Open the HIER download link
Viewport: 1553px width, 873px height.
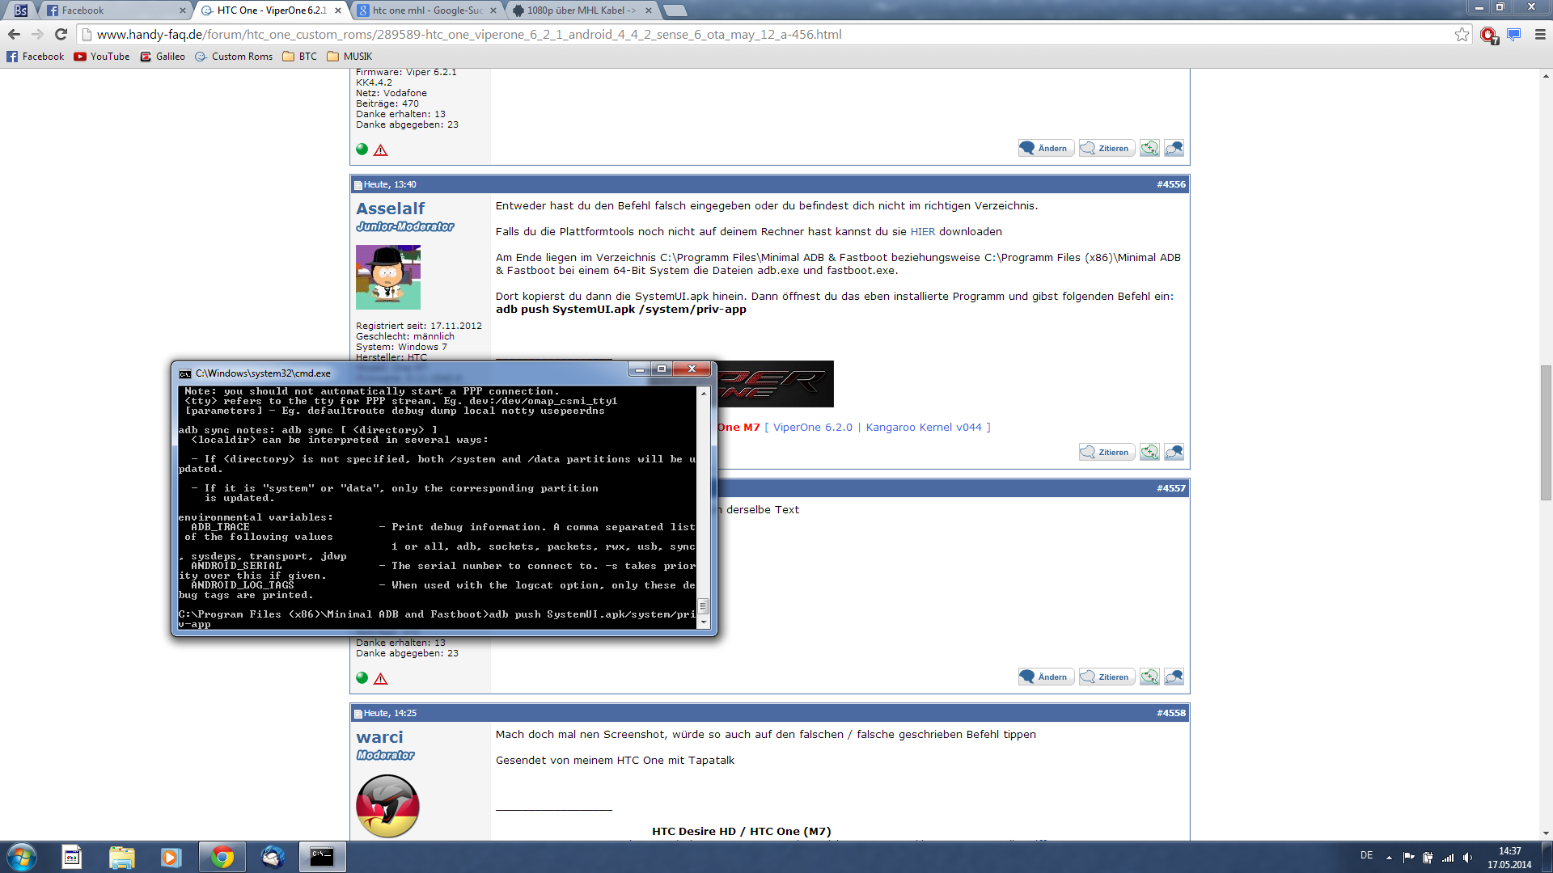point(922,231)
